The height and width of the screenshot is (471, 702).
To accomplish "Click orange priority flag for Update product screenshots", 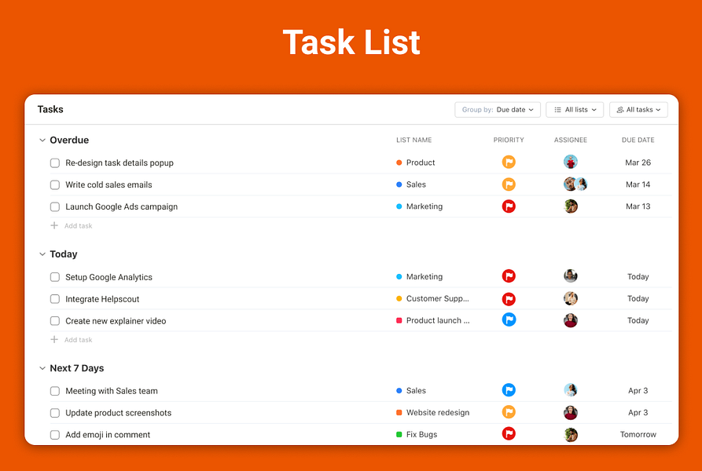I will tap(509, 412).
